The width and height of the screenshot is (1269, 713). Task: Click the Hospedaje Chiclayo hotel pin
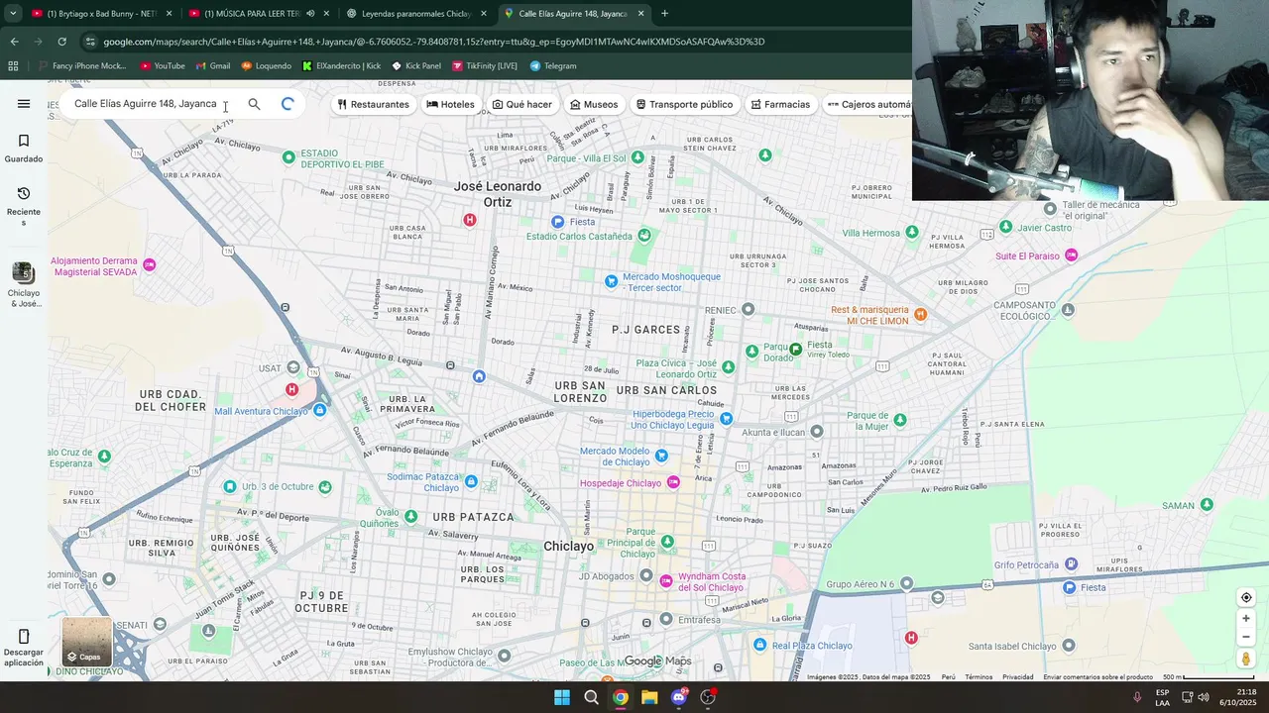coord(674,482)
